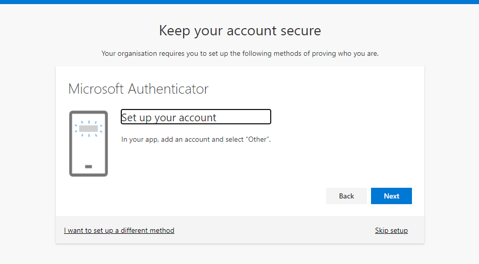Click the blue Next button
The image size is (479, 264).
pos(391,196)
